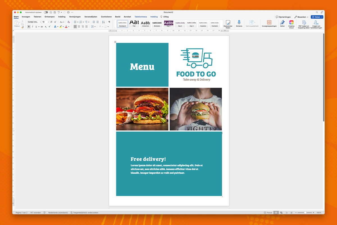337x225 pixels.
Task: Click the Format Painter brush icon
Action: coord(22,27)
